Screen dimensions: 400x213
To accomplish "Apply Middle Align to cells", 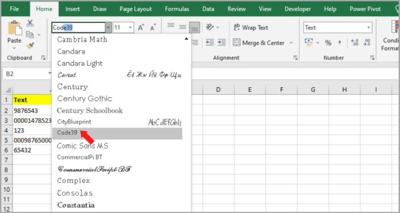I will point(183,27).
